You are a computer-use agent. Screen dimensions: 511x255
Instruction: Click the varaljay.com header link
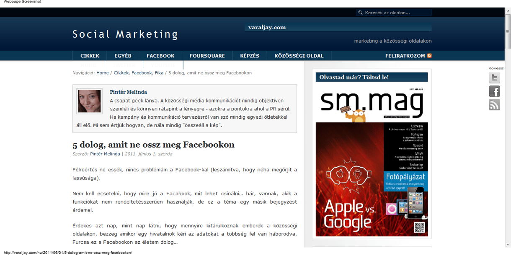pyautogui.click(x=267, y=27)
